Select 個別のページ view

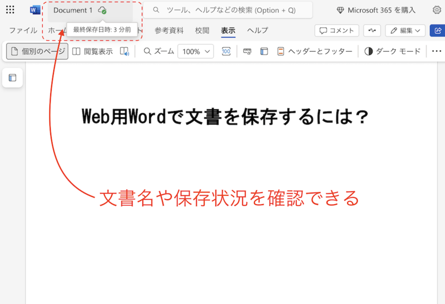(37, 51)
